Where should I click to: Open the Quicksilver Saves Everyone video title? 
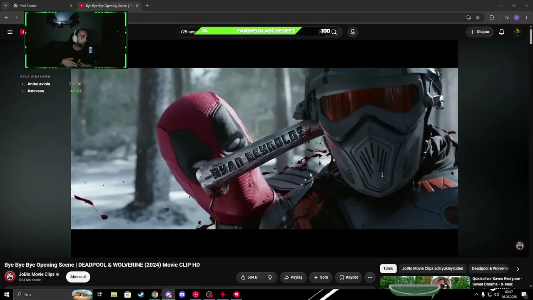tap(497, 282)
